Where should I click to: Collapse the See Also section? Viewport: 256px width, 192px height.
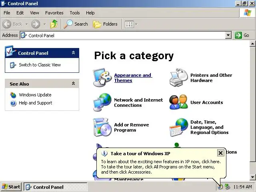point(74,84)
